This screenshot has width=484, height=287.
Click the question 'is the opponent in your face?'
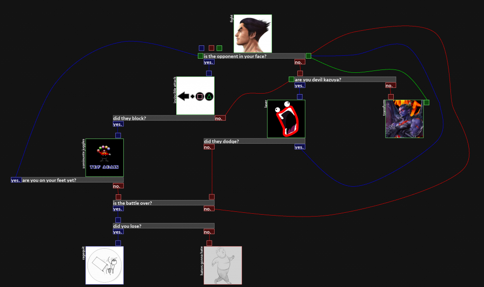click(254, 56)
